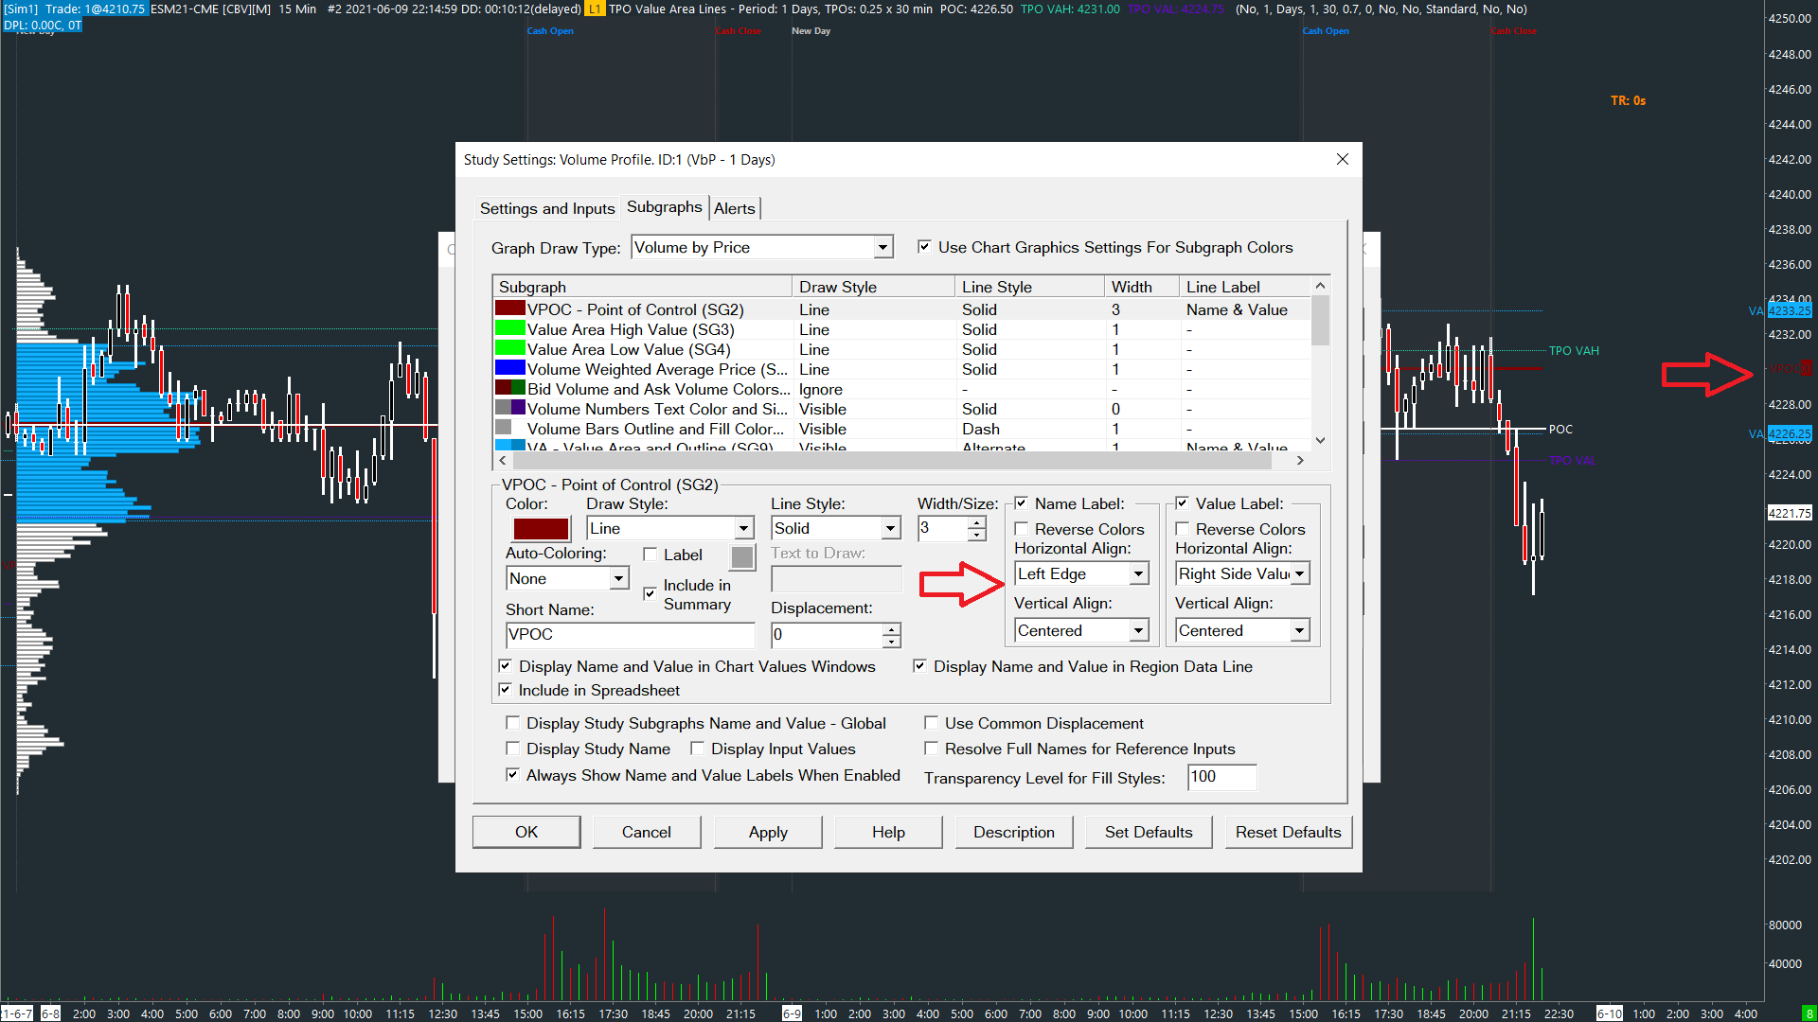Click the Line Label column header
Image resolution: width=1818 pixels, height=1022 pixels.
coord(1245,287)
